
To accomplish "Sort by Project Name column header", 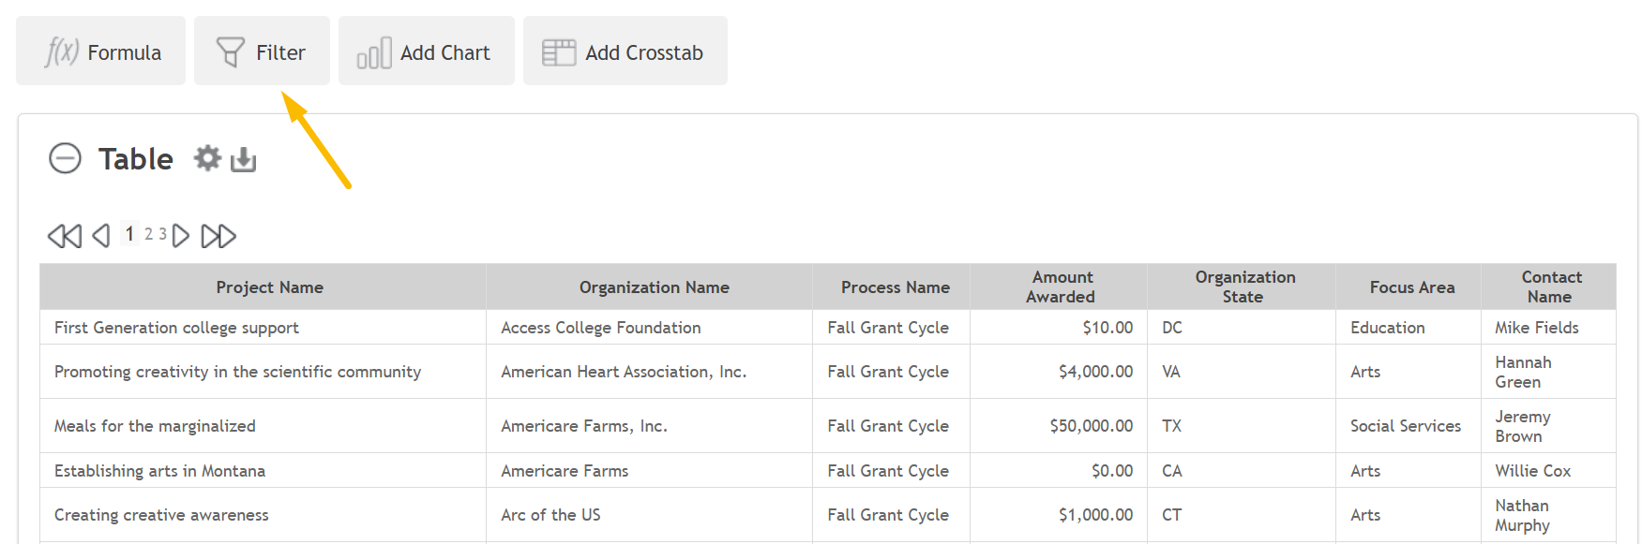I will pos(269,287).
